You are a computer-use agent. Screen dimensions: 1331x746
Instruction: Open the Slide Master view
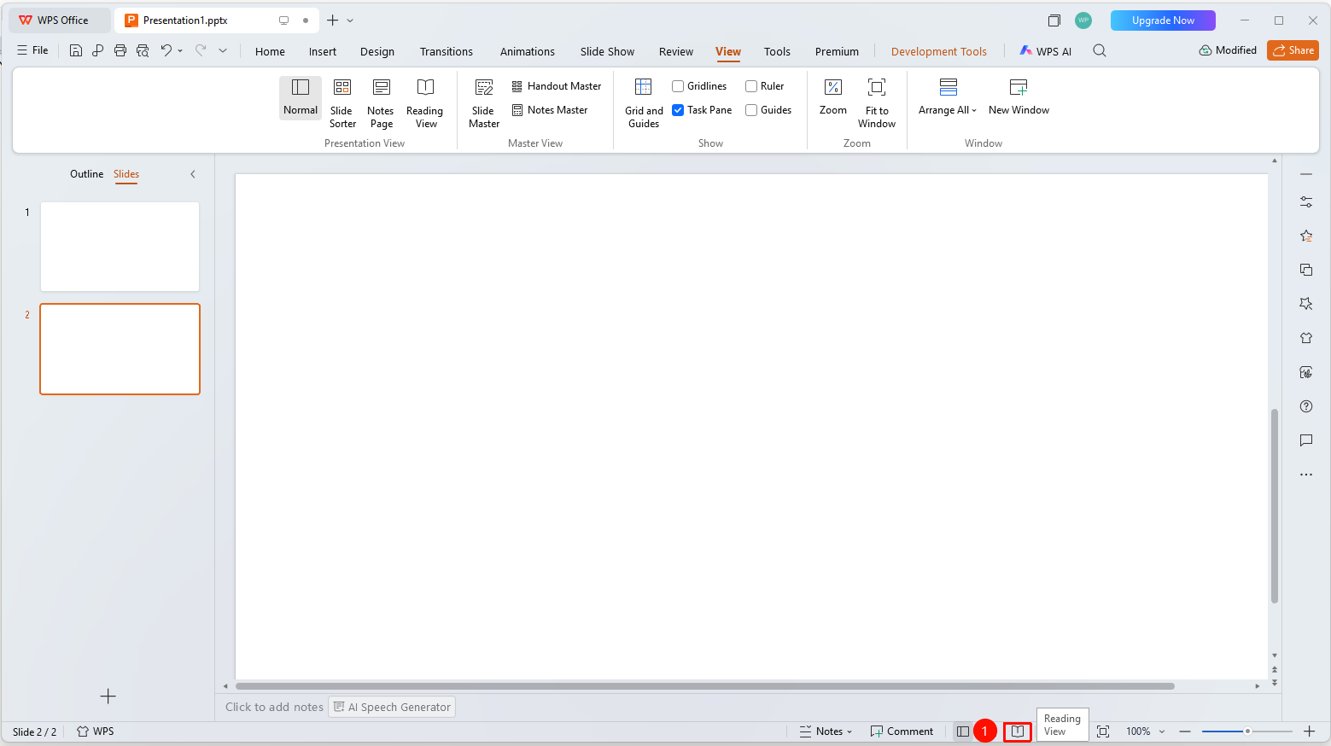click(x=484, y=102)
